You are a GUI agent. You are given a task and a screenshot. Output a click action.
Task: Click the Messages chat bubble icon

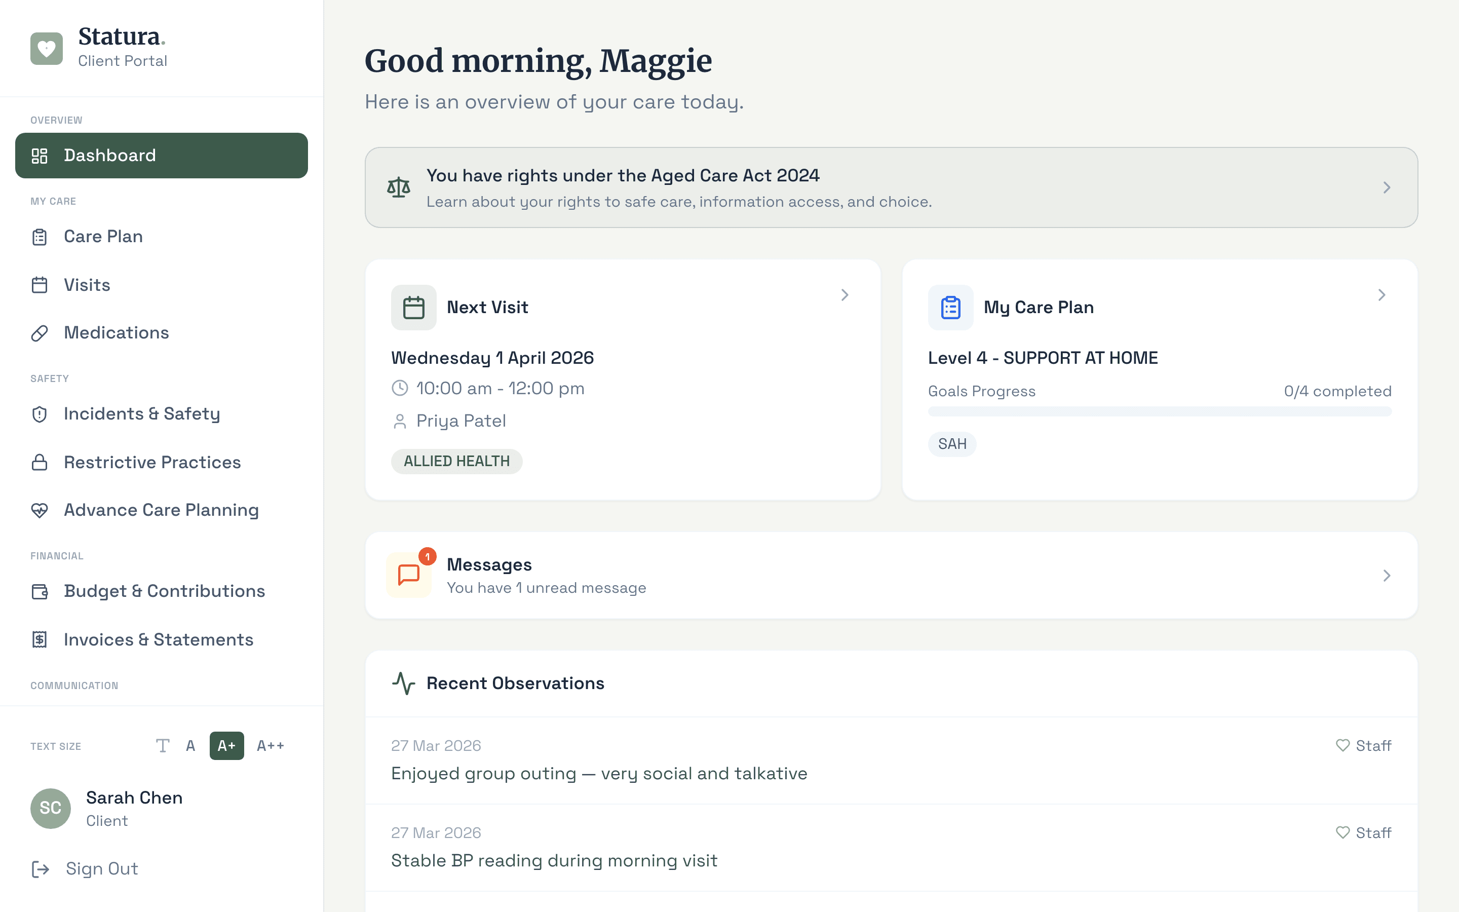pyautogui.click(x=409, y=575)
